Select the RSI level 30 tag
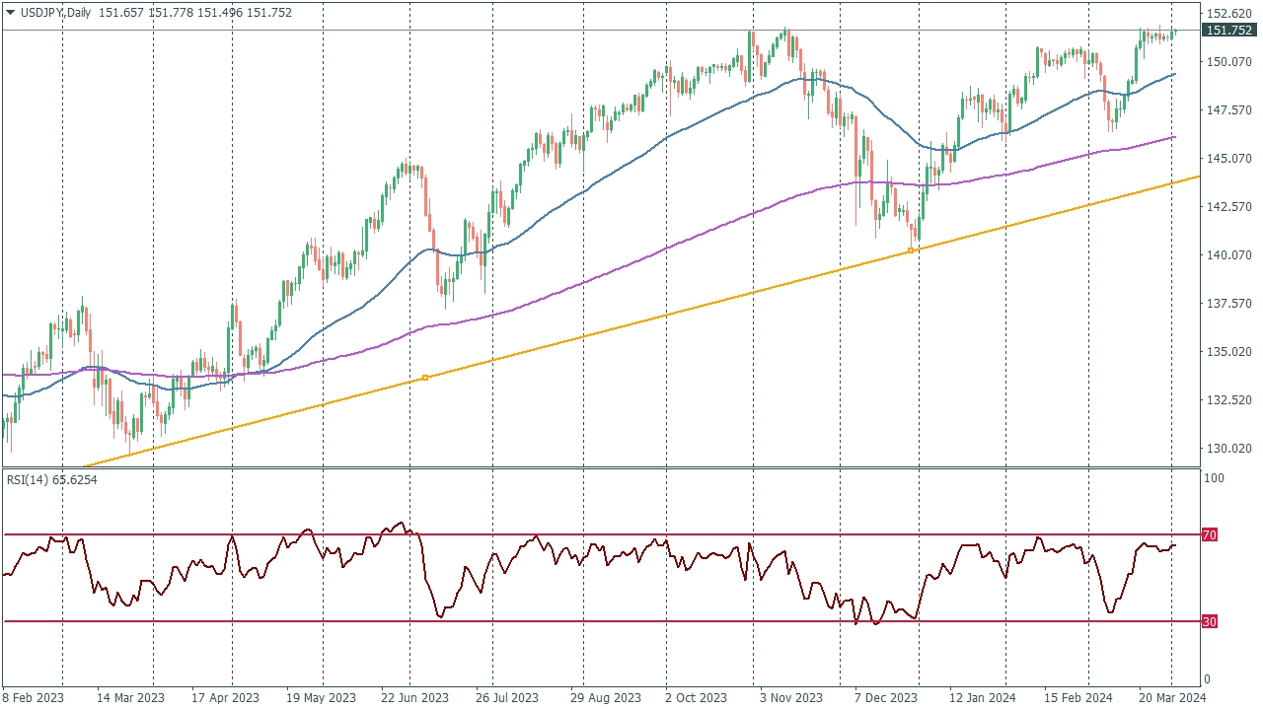The image size is (1263, 710). [1209, 621]
